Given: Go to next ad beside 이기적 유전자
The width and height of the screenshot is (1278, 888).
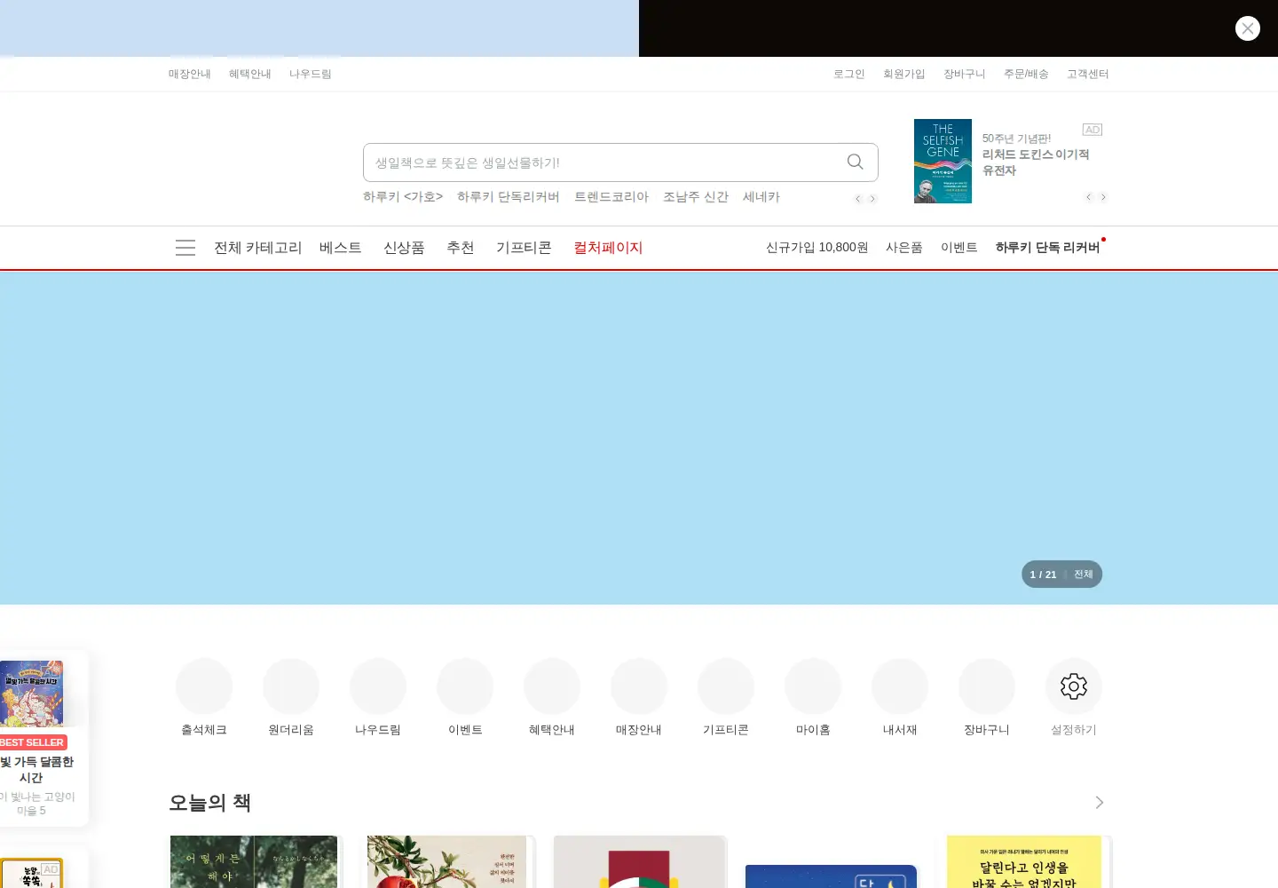Looking at the screenshot, I should pyautogui.click(x=1103, y=197).
